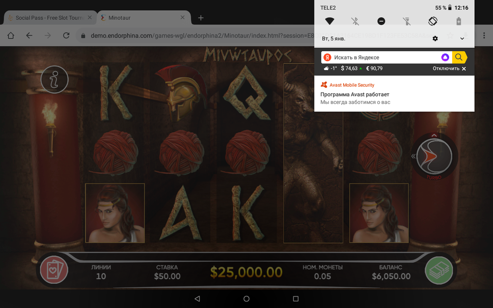Toggle Wi-Fi in quick settings

(329, 21)
